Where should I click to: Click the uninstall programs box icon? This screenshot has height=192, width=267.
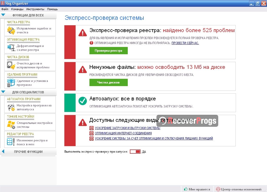click(11, 83)
